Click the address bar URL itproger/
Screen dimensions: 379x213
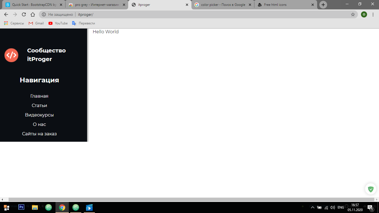[x=85, y=14]
